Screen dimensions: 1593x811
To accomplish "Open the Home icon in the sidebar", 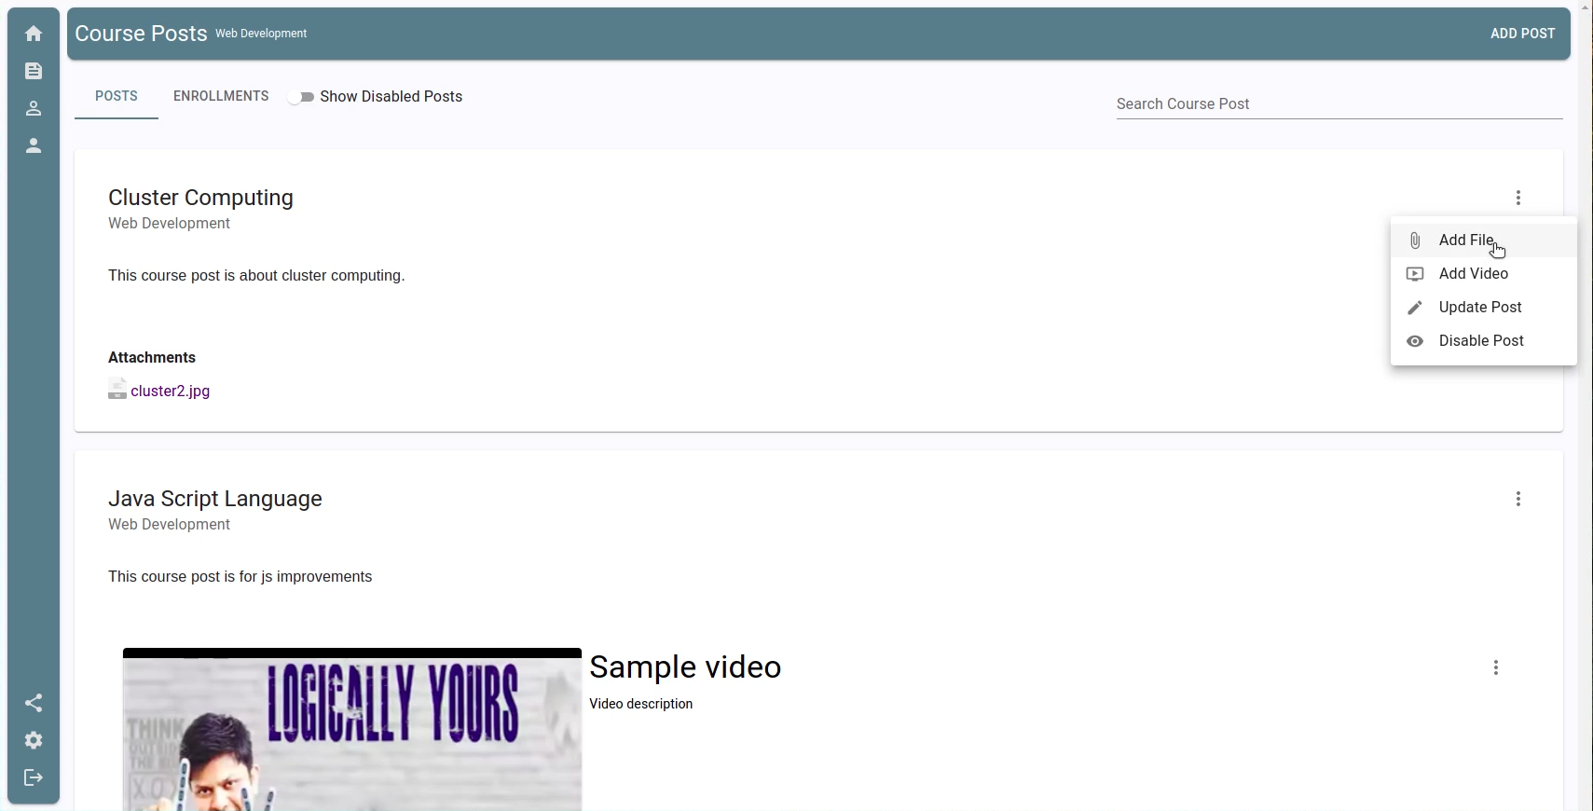I will pos(34,34).
